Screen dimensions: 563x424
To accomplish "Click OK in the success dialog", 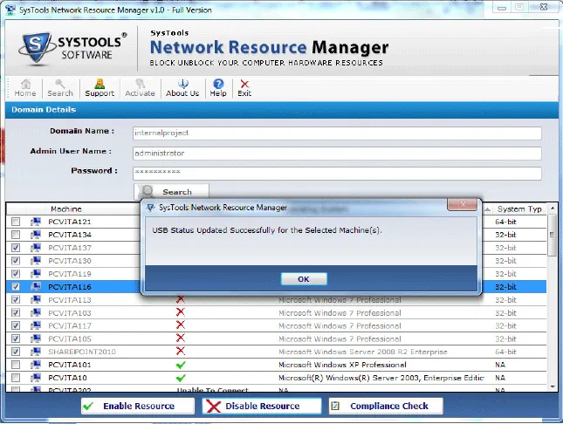I will (304, 279).
